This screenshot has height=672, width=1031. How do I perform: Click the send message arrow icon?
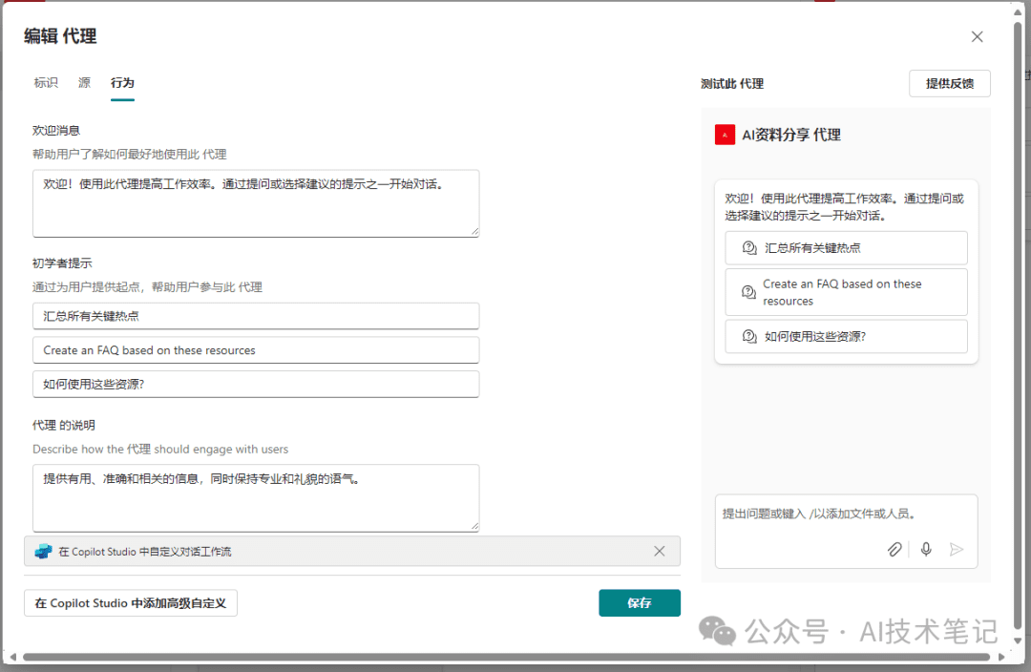[x=957, y=549]
